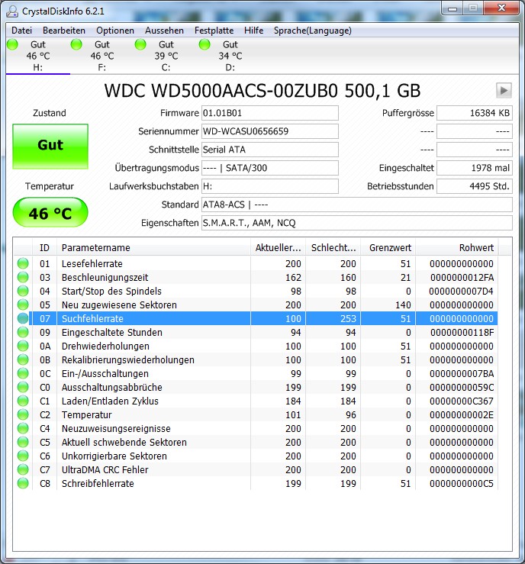Open the Datei menu
The width and height of the screenshot is (525, 564).
[x=21, y=31]
